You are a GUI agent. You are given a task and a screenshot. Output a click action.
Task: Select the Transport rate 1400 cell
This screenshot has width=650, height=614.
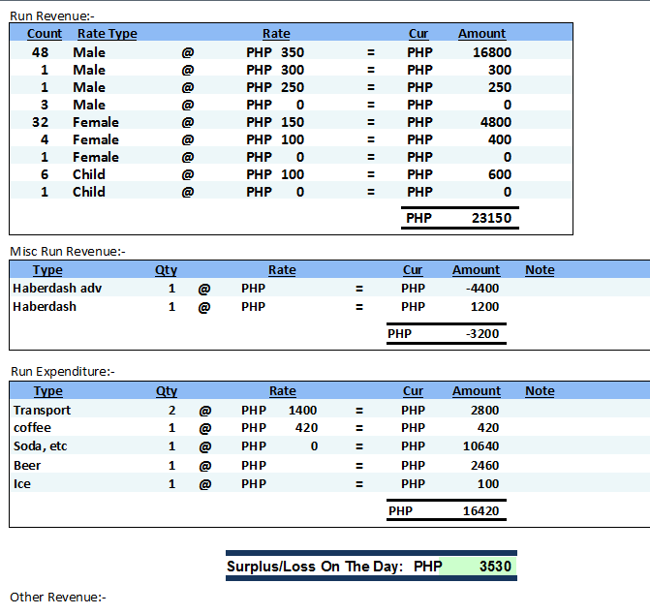coord(302,410)
